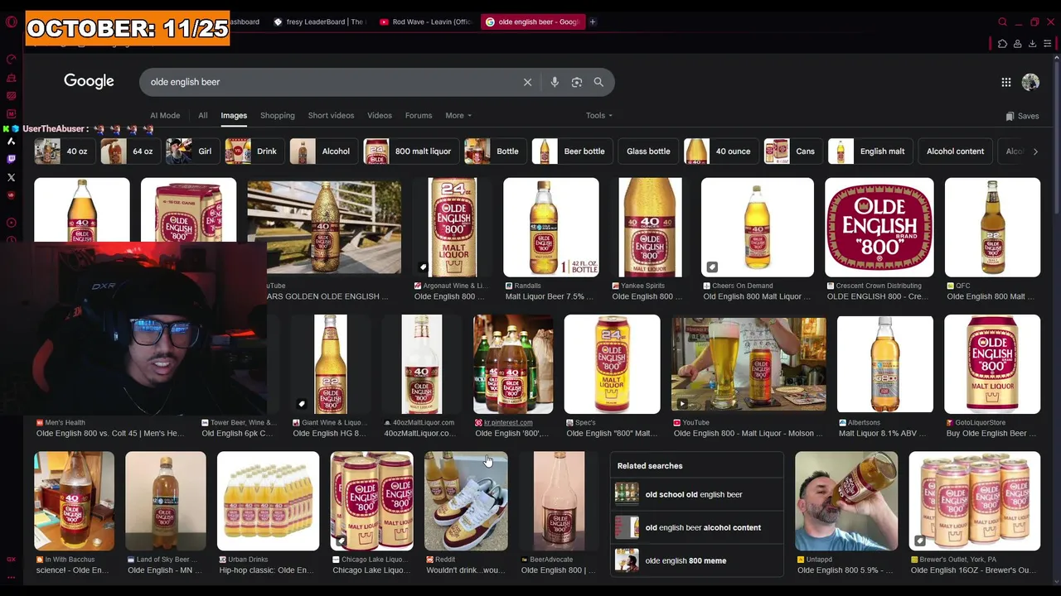
Task: Filter images by Alcohol chip
Action: click(x=323, y=151)
